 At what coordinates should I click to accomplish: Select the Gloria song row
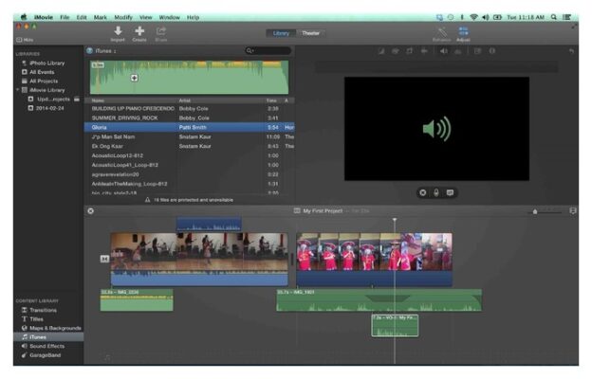click(189, 128)
